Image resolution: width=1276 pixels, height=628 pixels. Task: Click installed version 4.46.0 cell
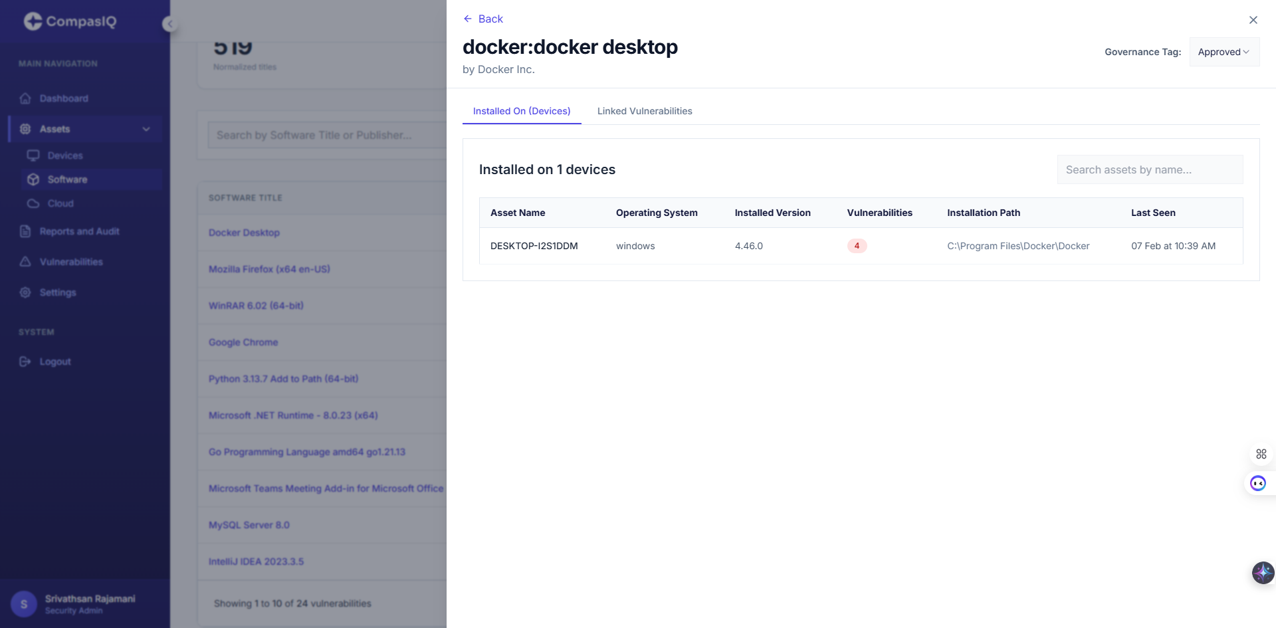[749, 246]
